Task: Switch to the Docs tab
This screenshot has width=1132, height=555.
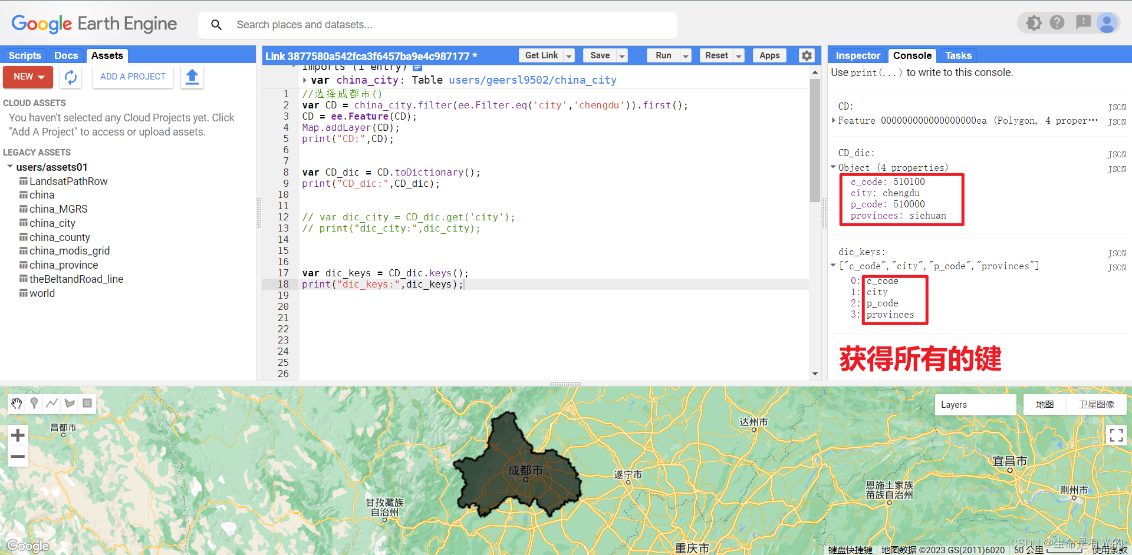Action: click(66, 55)
